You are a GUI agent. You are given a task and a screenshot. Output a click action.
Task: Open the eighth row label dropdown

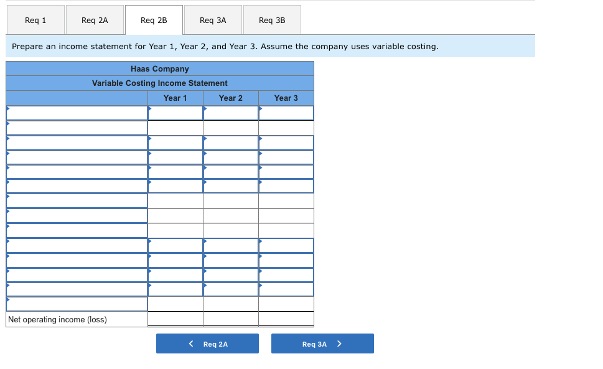77,216
